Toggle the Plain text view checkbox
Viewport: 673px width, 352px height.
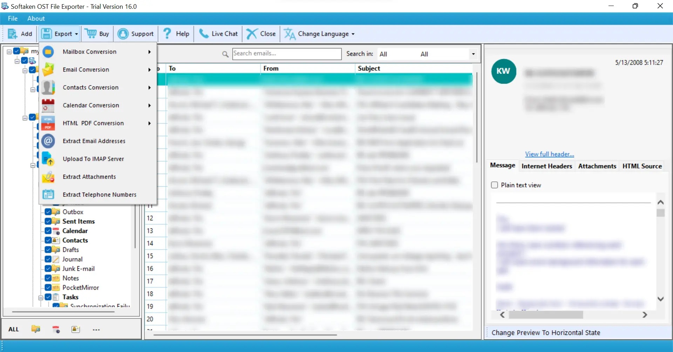click(495, 185)
